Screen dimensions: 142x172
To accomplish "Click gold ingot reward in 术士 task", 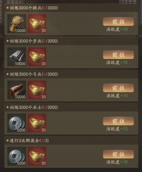I will pyautogui.click(x=37, y=123).
